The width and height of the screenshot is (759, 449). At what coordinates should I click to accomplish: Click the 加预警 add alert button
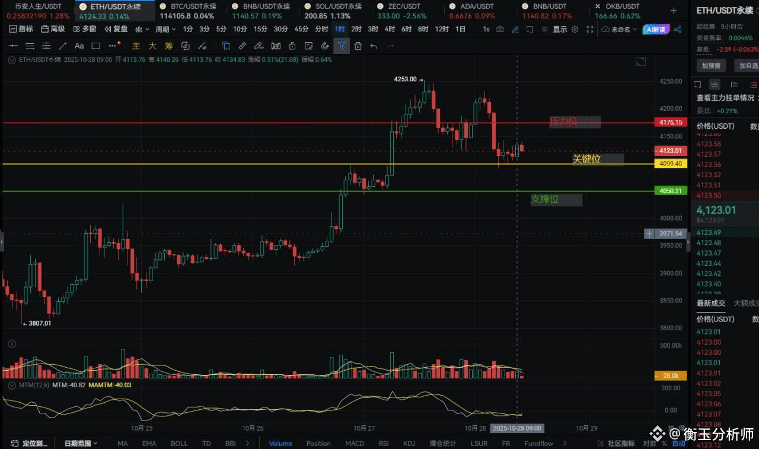tap(711, 66)
